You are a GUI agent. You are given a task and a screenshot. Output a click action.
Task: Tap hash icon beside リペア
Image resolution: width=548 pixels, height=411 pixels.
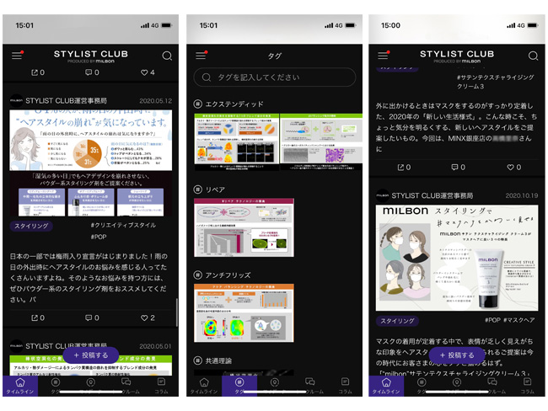(x=198, y=189)
